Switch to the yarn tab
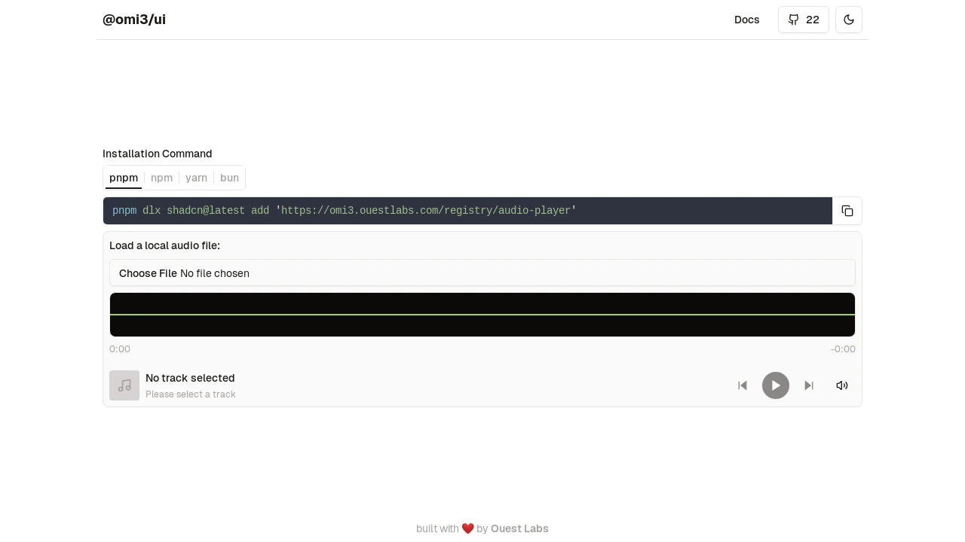Viewport: 965px width, 542px height. 196,178
